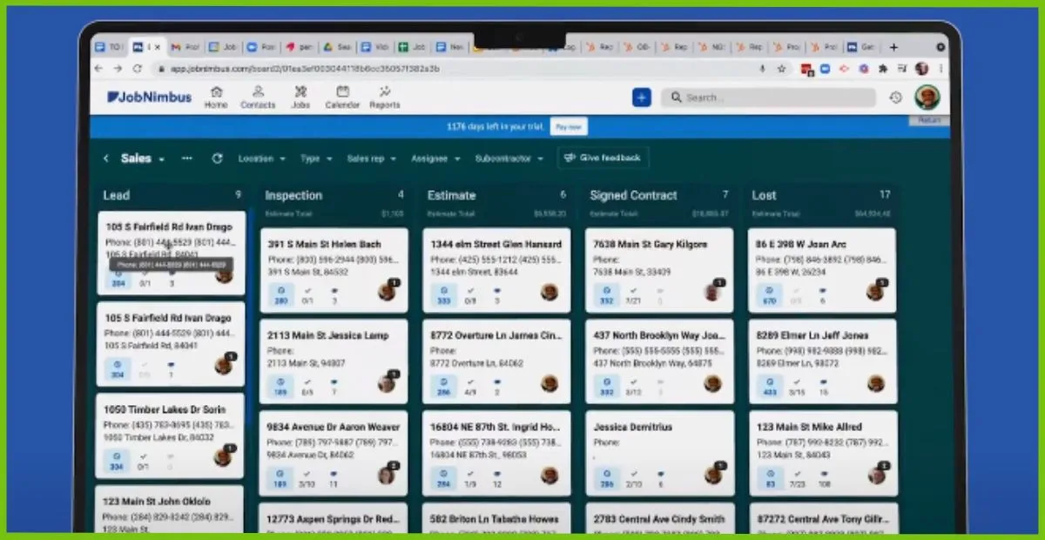This screenshot has height=540, width=1045.
Task: Click the 670 days badge on Joan Arc card
Action: (769, 295)
